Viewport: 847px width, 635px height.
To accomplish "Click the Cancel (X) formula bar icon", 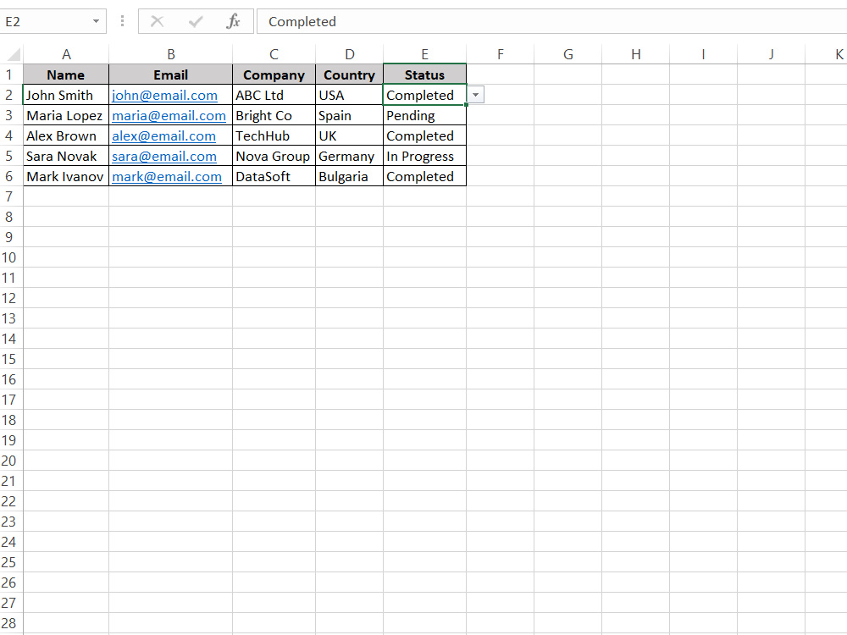I will point(158,22).
